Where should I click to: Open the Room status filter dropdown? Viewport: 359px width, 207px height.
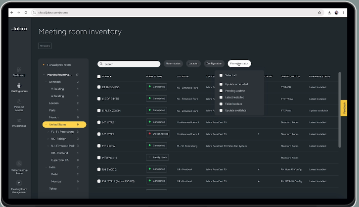(174, 64)
